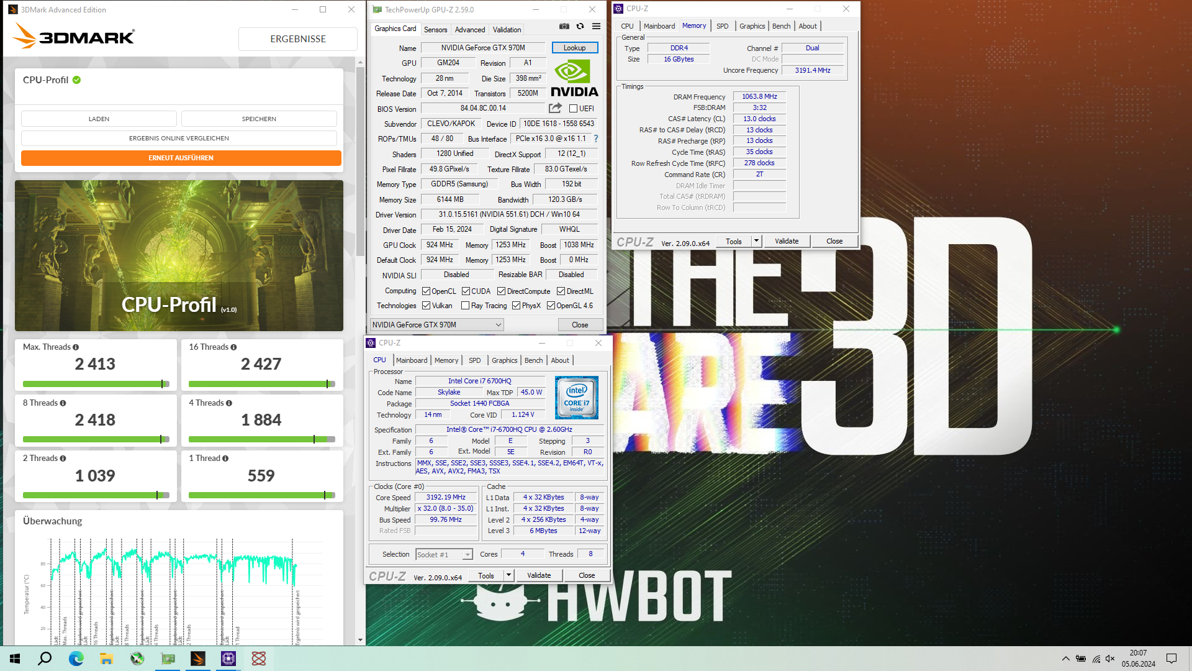The height and width of the screenshot is (671, 1192).
Task: Toggle the OpenGL 4.6 checkbox
Action: 551,306
